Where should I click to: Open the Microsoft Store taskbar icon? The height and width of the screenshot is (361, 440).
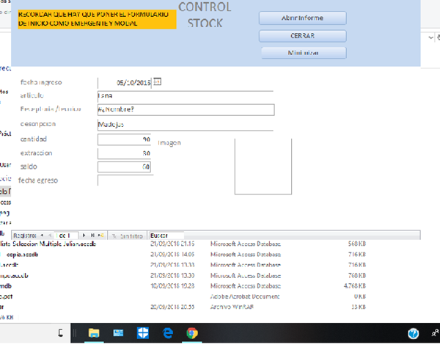(x=142, y=333)
